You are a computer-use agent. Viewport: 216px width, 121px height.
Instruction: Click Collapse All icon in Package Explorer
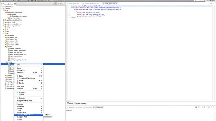click(53, 4)
